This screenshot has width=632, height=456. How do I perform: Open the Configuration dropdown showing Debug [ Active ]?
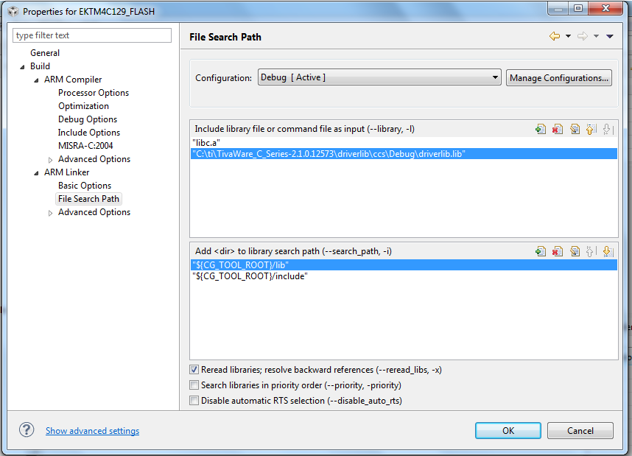coord(379,77)
